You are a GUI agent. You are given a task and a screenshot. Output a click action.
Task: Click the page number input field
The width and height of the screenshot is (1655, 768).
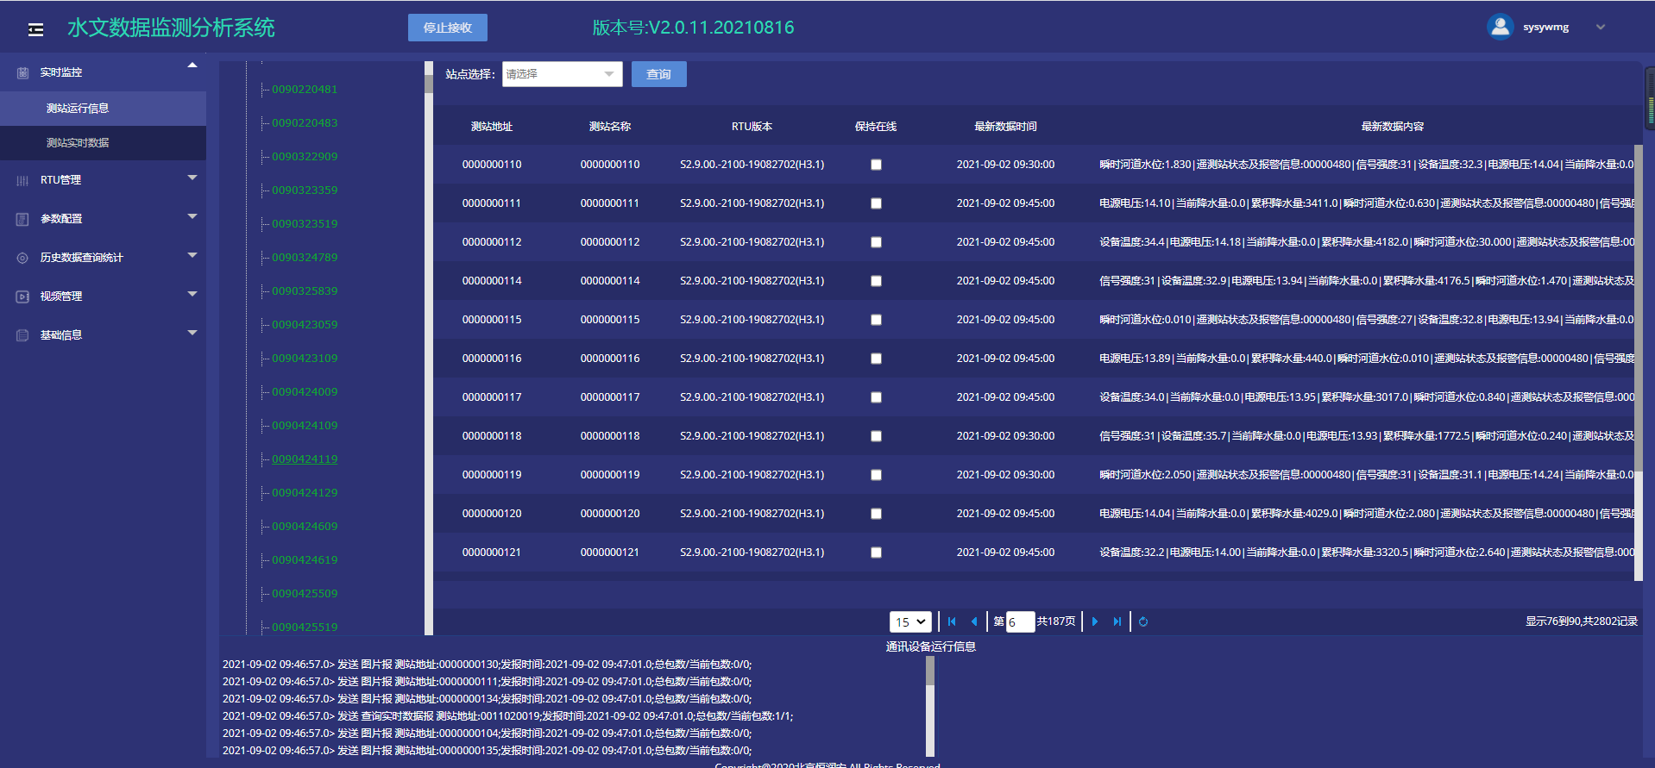[x=1020, y=621]
